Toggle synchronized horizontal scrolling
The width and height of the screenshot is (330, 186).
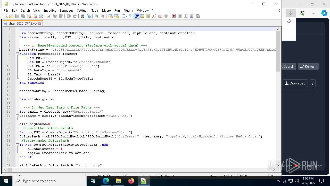[117, 16]
